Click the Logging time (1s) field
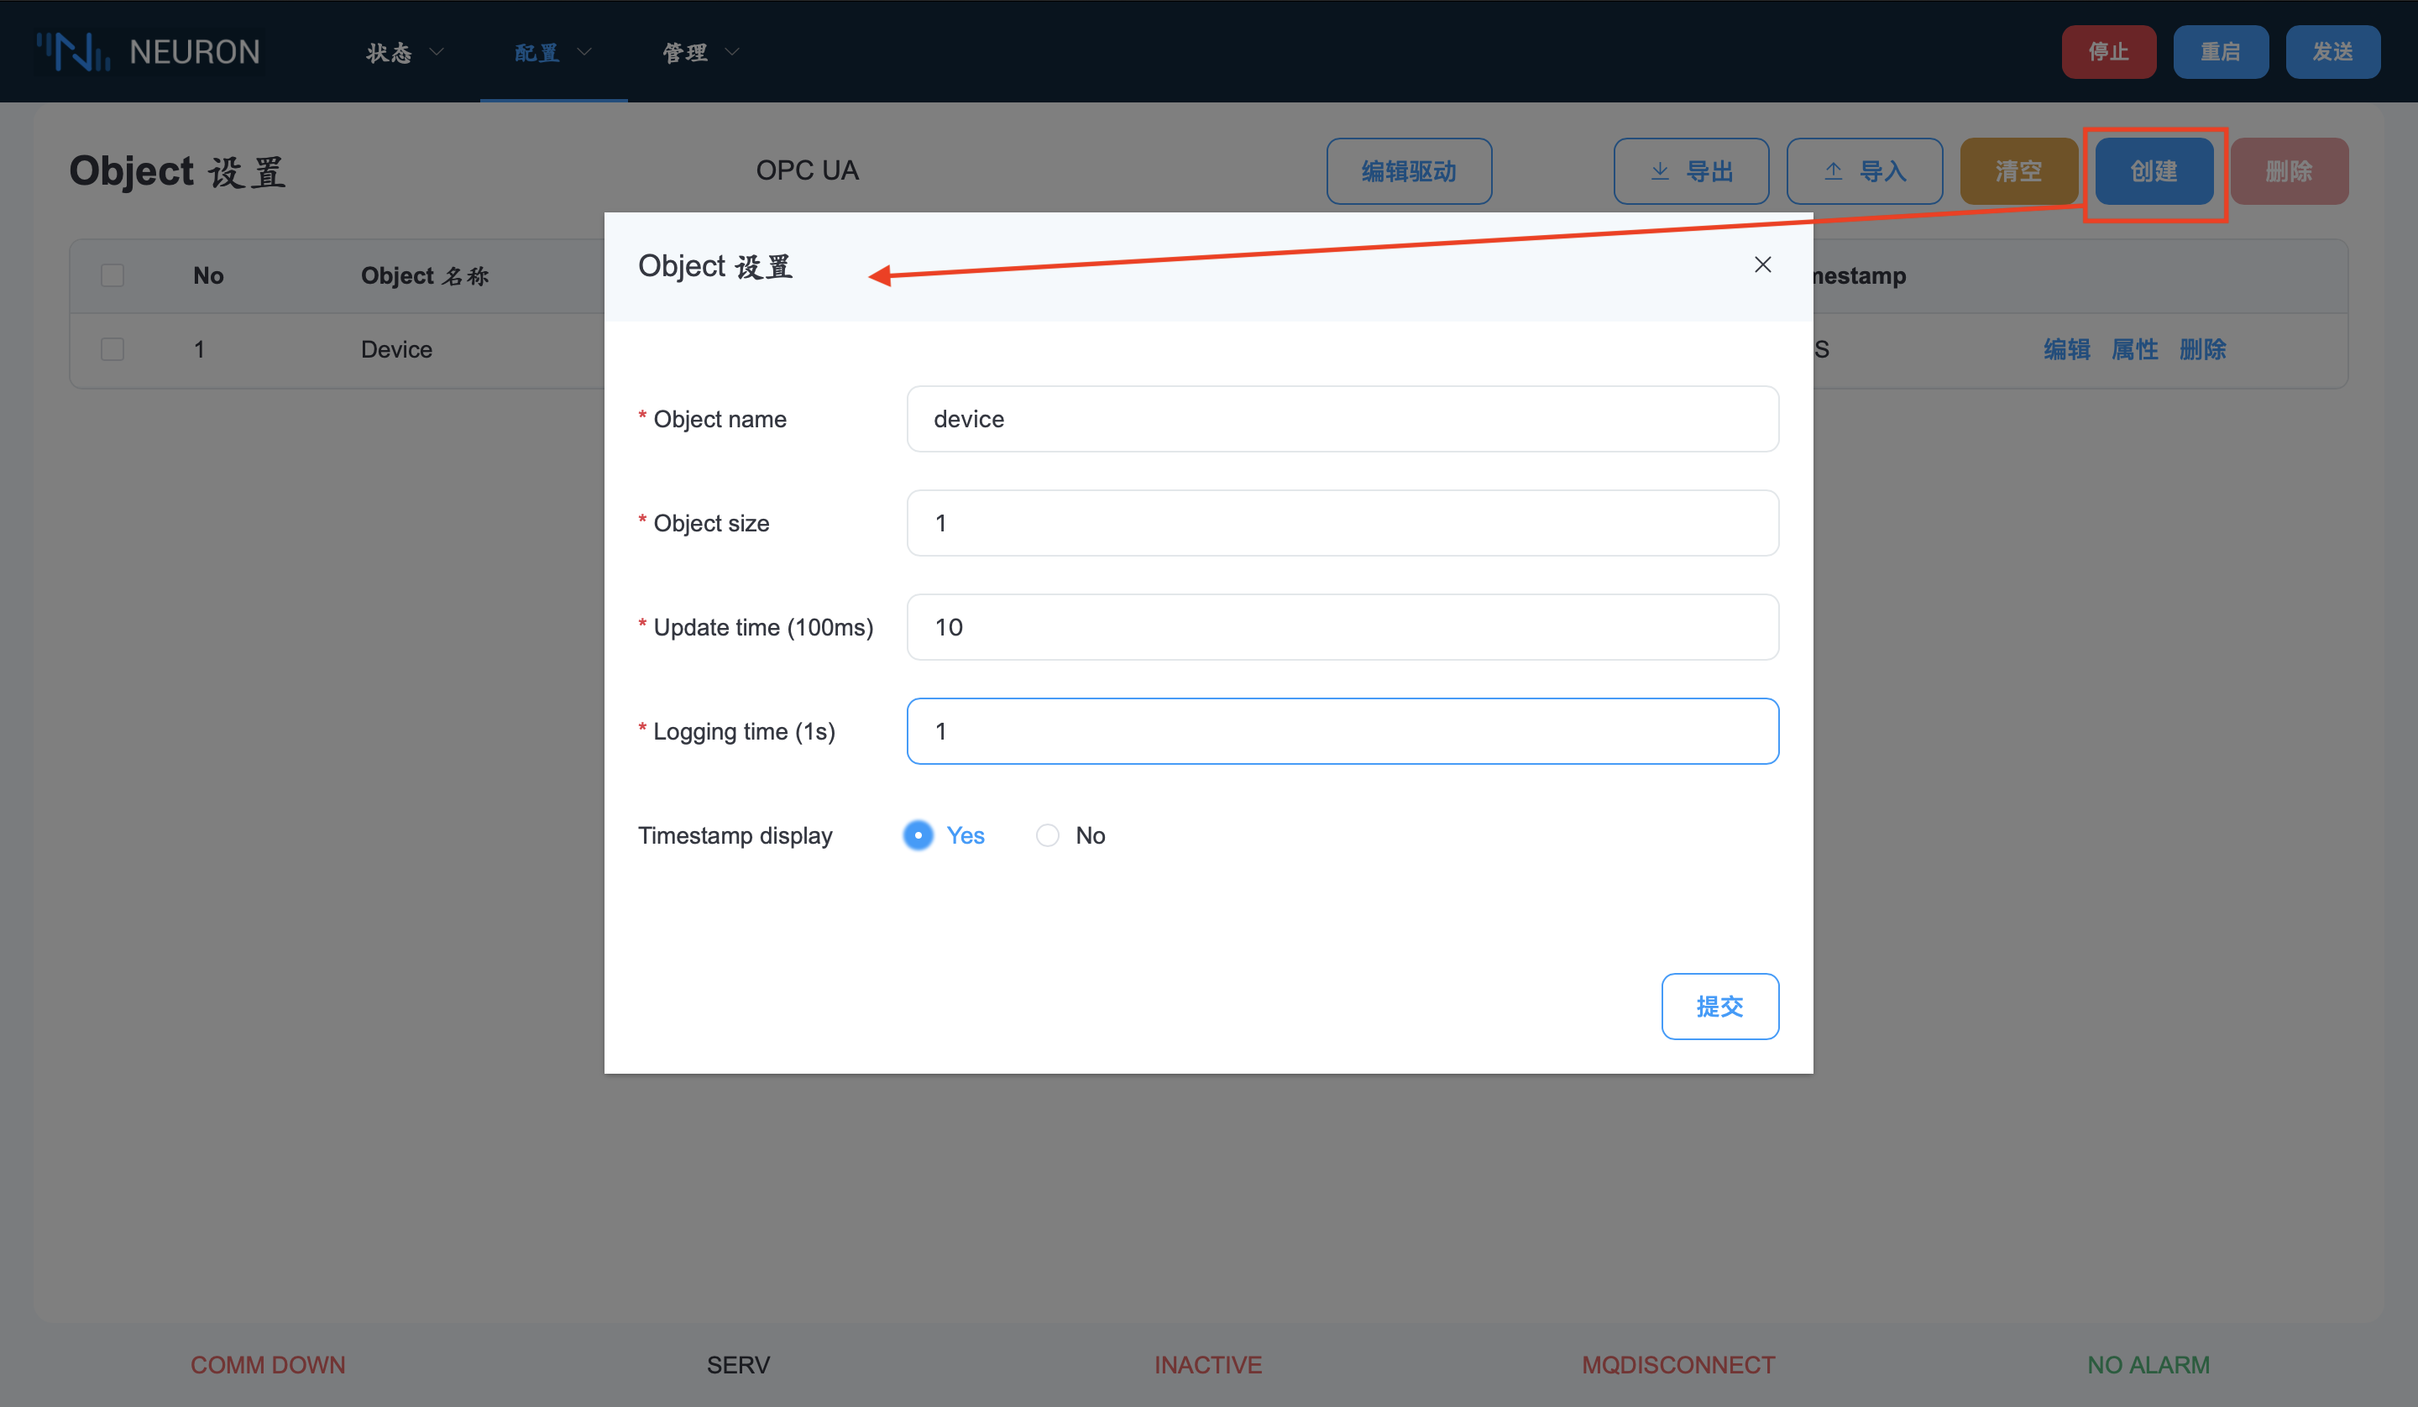Screen dimensions: 2418x1407 point(1342,731)
